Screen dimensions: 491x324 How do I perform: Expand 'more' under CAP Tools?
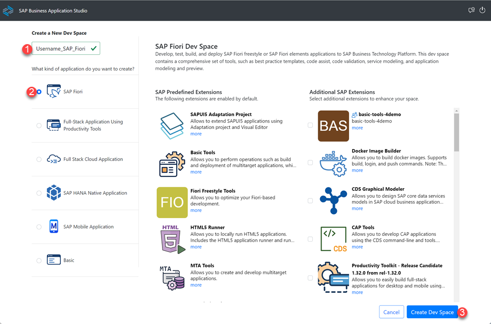(x=357, y=247)
